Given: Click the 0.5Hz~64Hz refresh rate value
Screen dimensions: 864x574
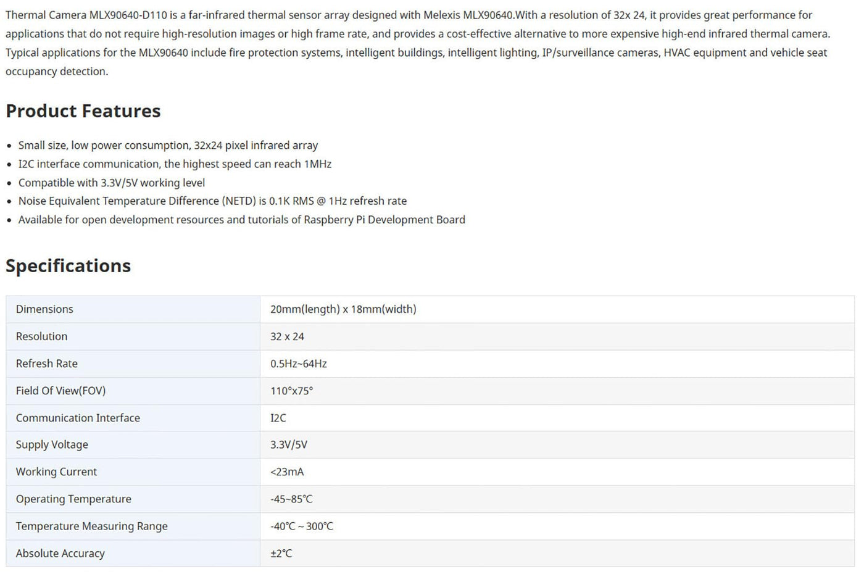Looking at the screenshot, I should point(299,364).
